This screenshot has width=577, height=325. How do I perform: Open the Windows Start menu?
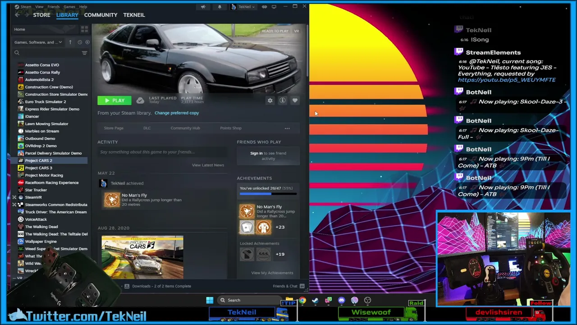point(210,300)
